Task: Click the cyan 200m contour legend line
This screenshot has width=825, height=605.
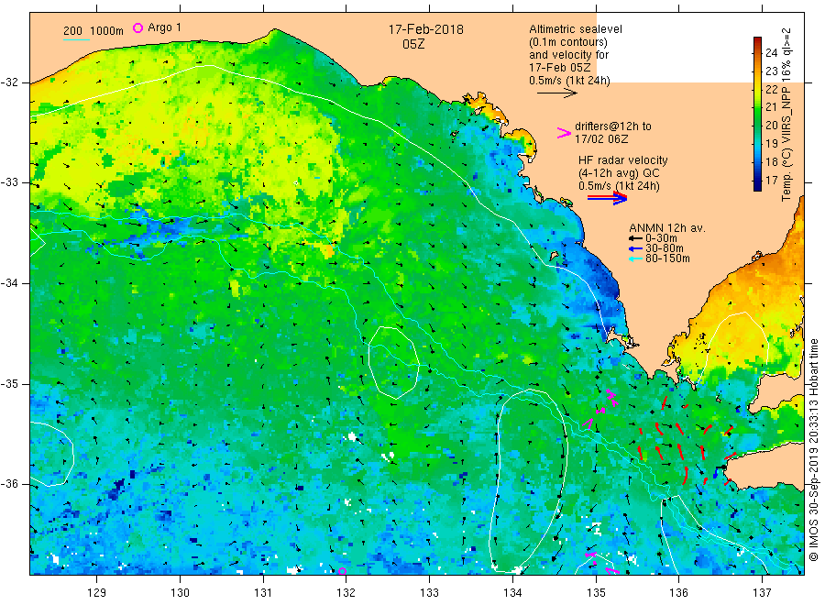Action: (x=76, y=39)
